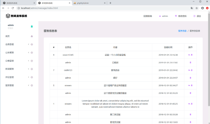The image size is (210, 124).
Task: Click reply icon for ceshi123's message
Action: click(189, 70)
